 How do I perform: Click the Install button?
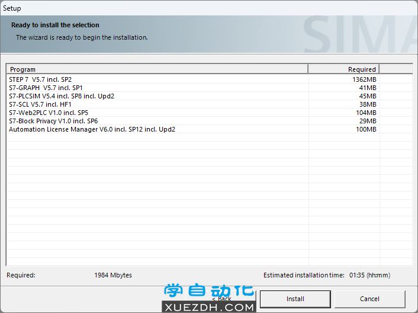click(x=295, y=299)
